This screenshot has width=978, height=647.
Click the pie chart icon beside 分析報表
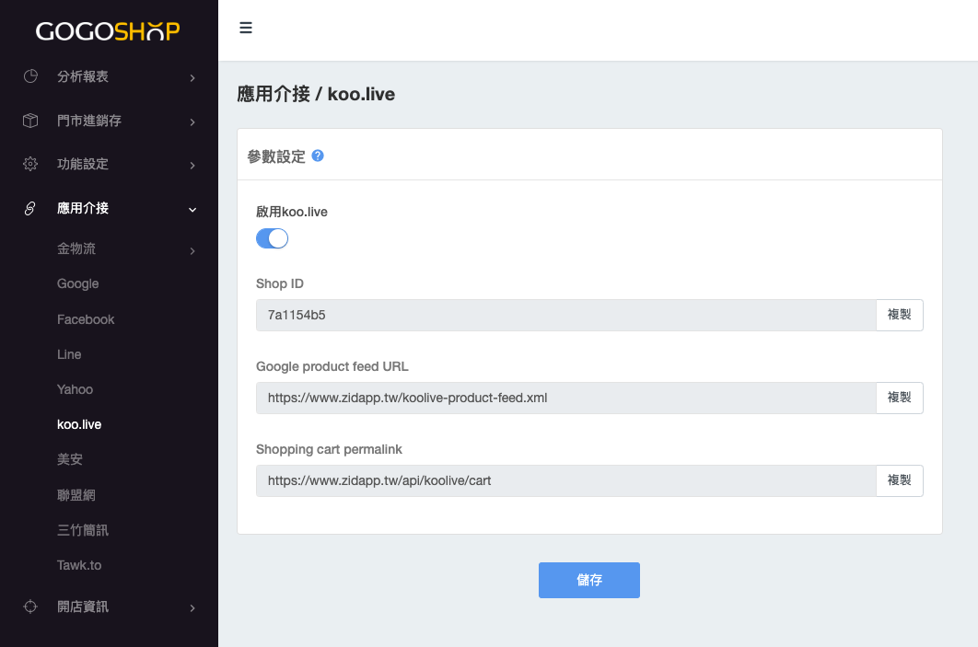30,76
